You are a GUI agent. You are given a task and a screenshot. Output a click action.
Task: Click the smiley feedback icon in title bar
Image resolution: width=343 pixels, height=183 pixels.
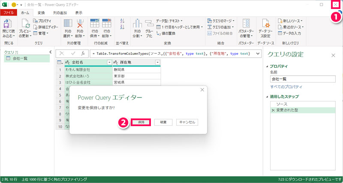14,5
